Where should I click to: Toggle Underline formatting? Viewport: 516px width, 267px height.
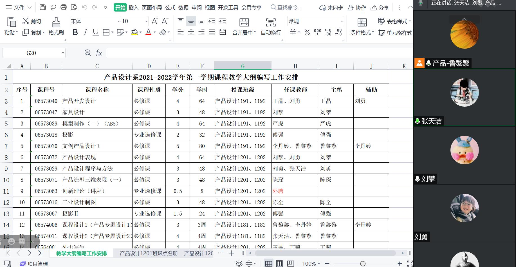tap(96, 32)
